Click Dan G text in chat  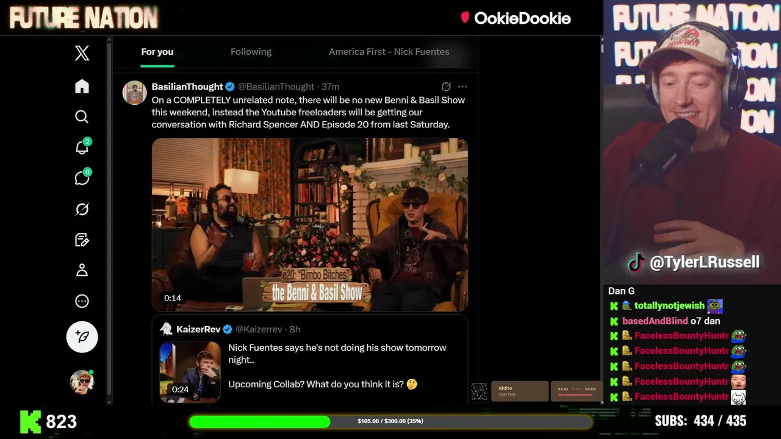click(621, 291)
